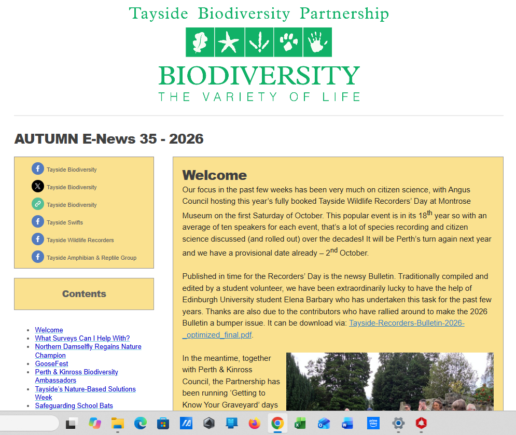Open Tayside's Nature-Based Solutions Week link
This screenshot has height=435, width=516.
(85, 393)
